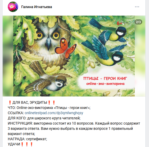This screenshot has height=147, width=149.
Task: Click the «ДЛЯ КОГО» audience line
Action: click(x=44, y=118)
